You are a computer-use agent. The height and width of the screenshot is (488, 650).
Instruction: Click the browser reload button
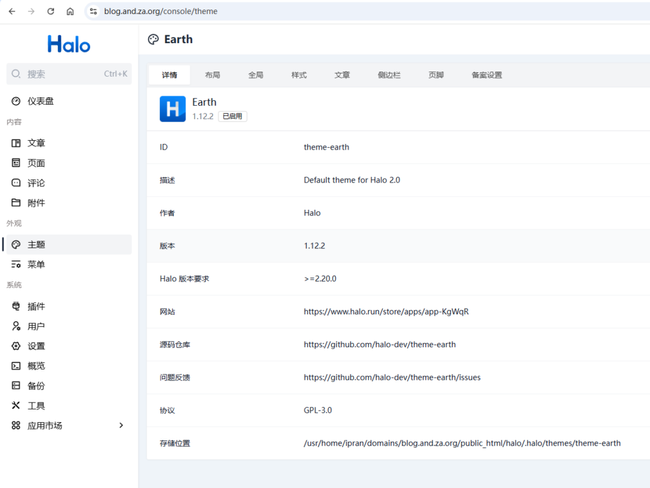[51, 11]
